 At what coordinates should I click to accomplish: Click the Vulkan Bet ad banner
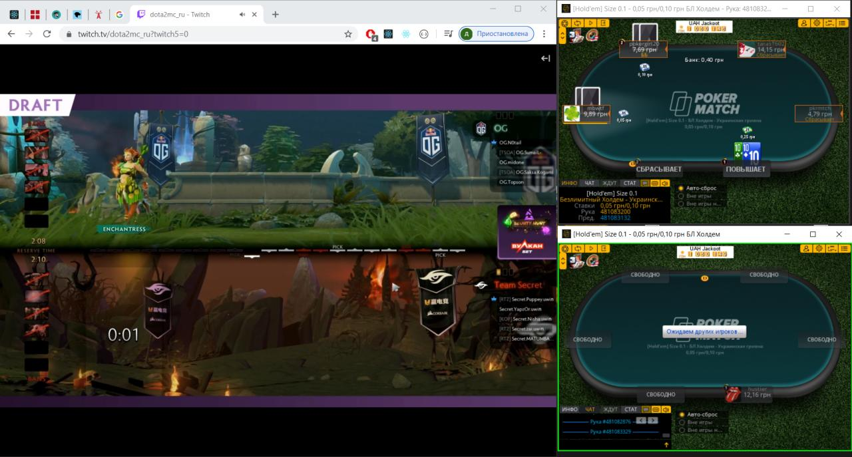pyautogui.click(x=526, y=233)
